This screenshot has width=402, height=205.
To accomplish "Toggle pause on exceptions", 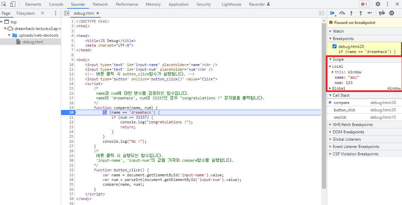I will tap(391, 13).
